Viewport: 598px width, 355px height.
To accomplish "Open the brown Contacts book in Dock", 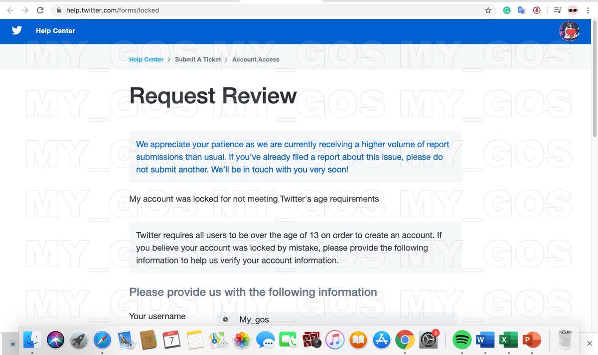I will coord(149,340).
